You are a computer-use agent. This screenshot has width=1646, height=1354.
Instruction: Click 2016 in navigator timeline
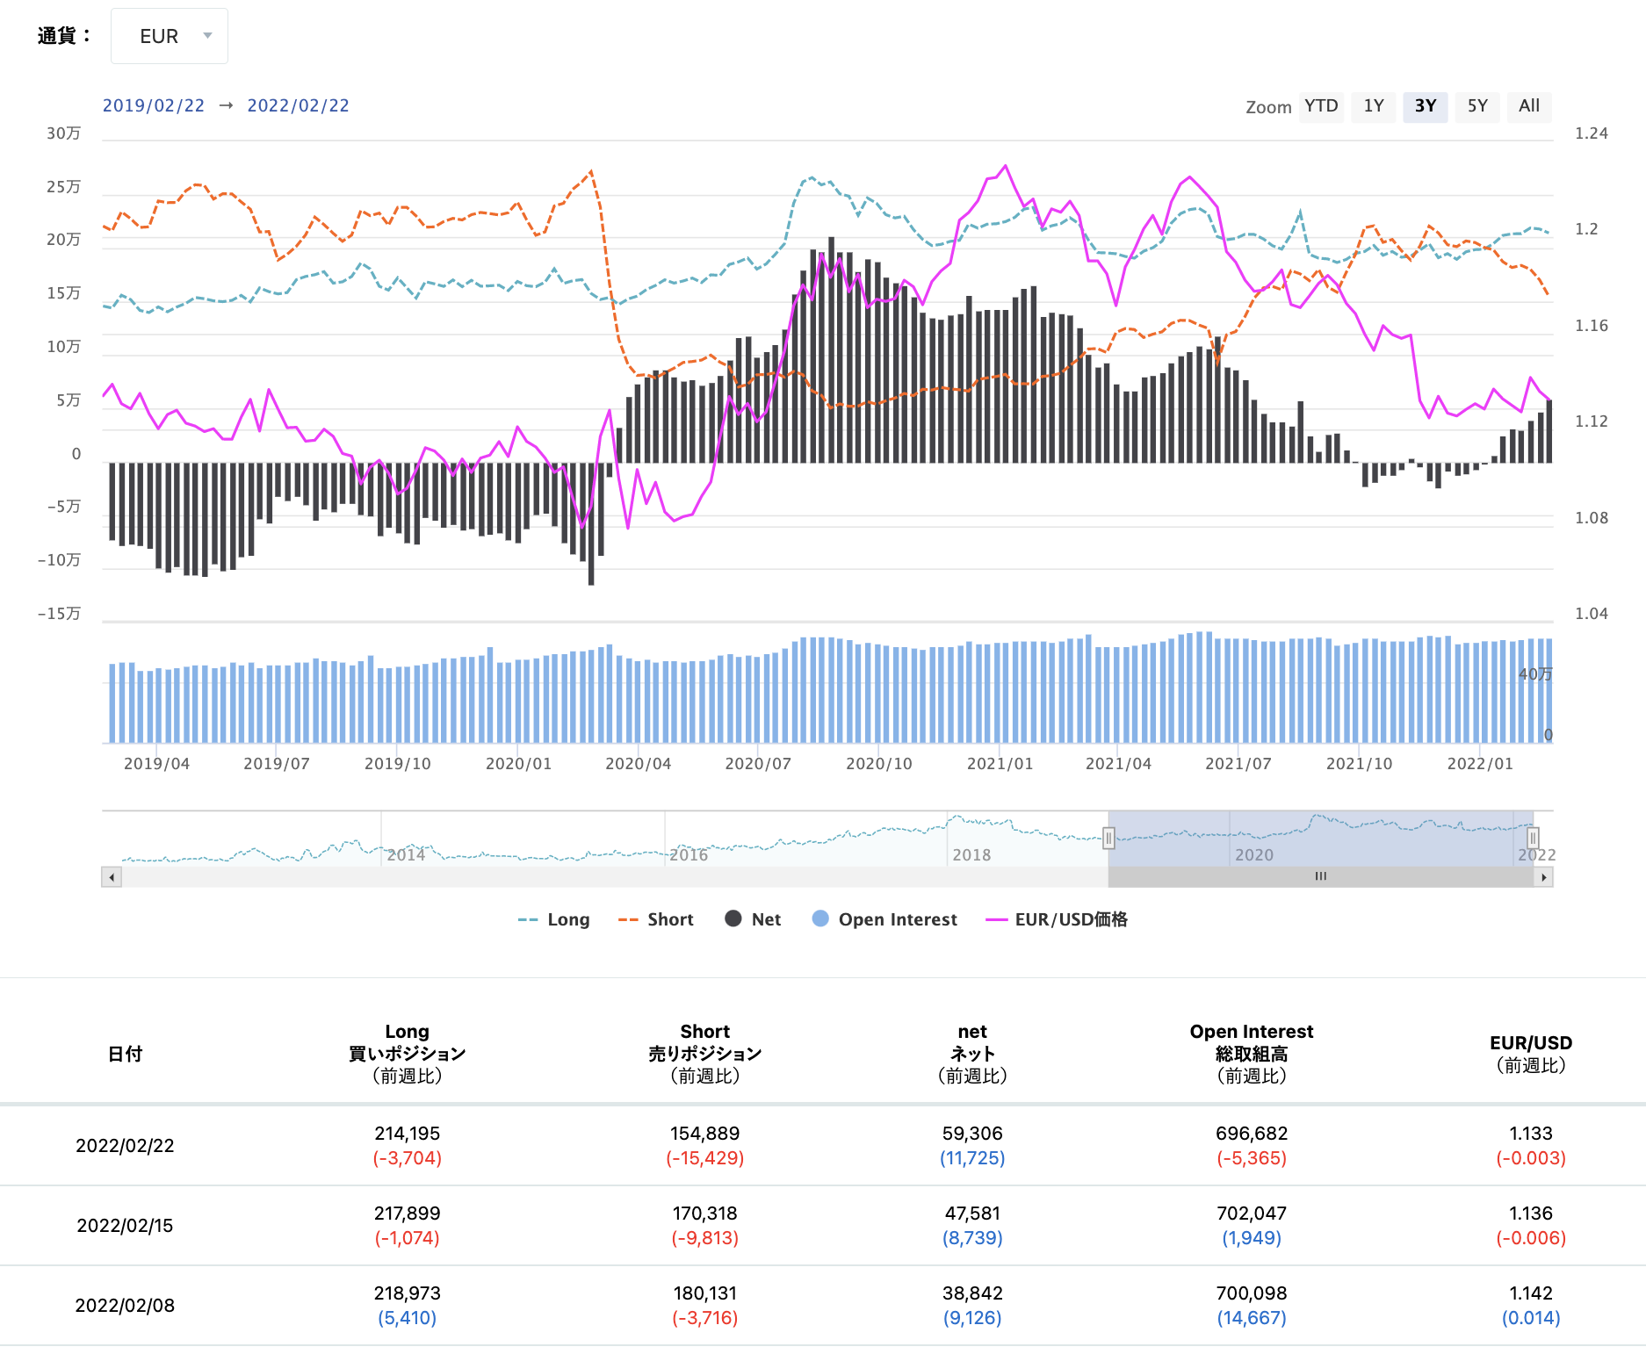click(x=689, y=854)
